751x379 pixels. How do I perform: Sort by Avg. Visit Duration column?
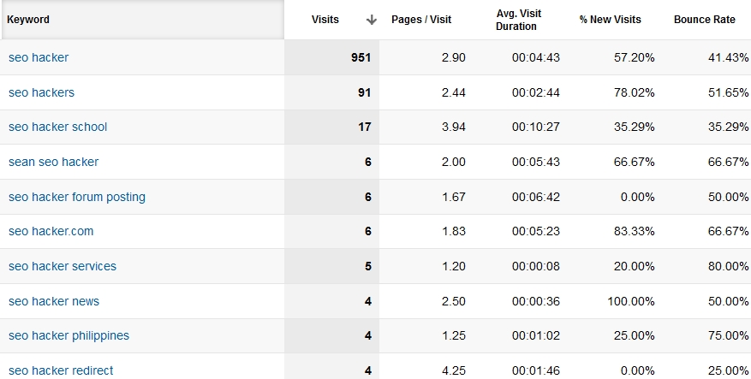coord(518,20)
